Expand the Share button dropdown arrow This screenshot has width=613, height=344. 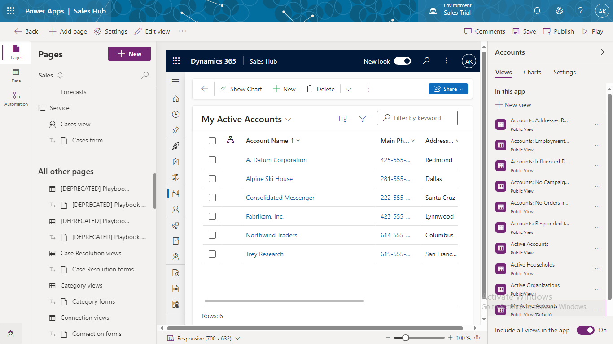coord(461,89)
